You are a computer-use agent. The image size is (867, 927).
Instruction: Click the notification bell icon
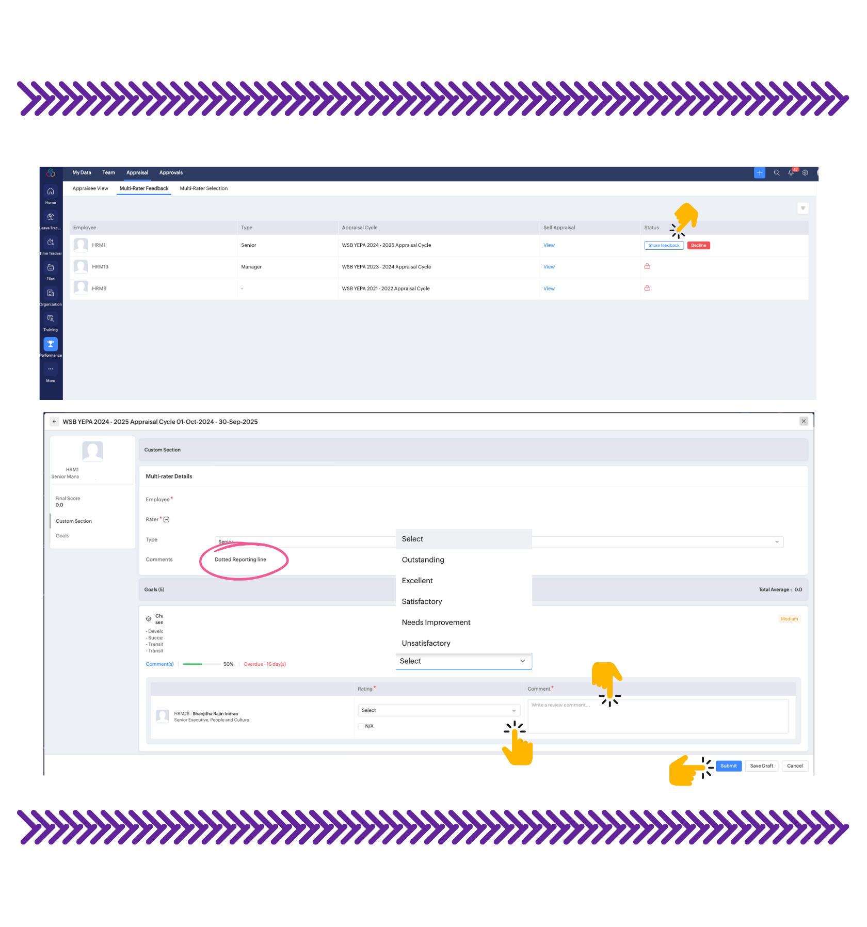coord(791,173)
